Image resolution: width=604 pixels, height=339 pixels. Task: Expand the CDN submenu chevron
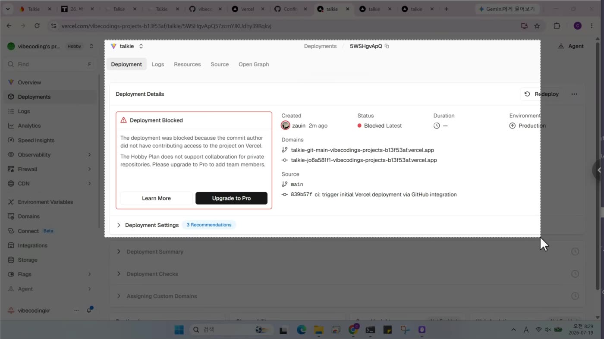coord(89,183)
